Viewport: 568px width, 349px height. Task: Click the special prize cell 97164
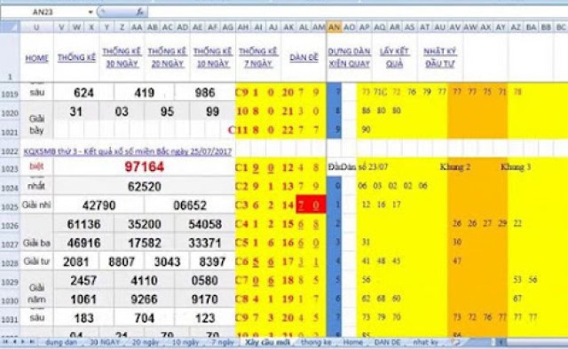[145, 167]
